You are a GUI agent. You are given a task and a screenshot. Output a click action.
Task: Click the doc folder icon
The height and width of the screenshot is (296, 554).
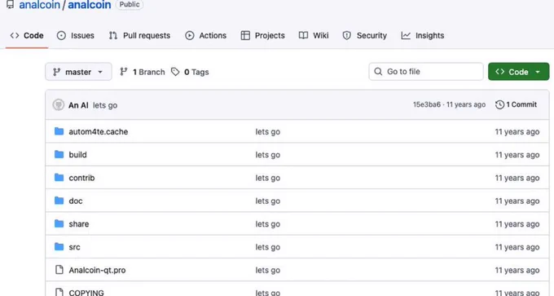click(x=59, y=201)
